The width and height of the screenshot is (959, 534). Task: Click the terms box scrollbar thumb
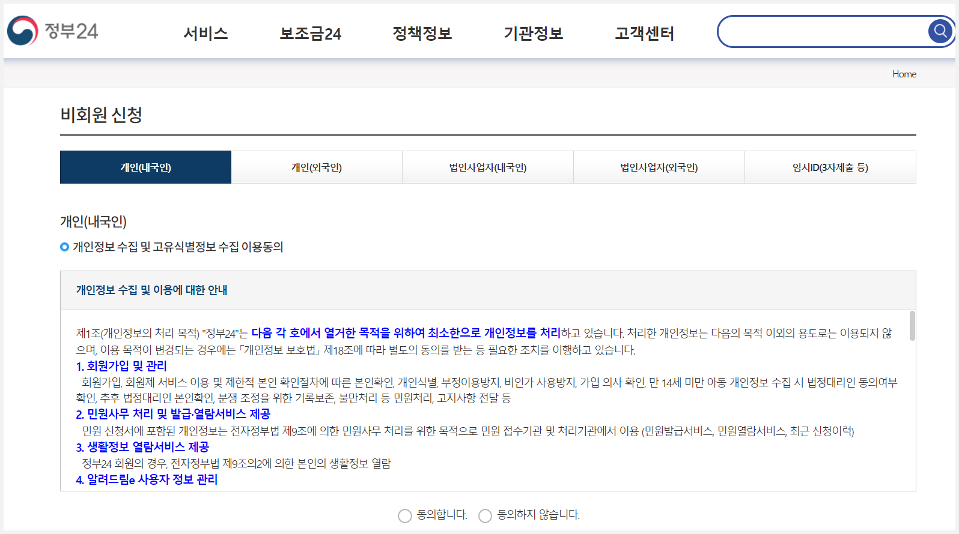(x=912, y=326)
